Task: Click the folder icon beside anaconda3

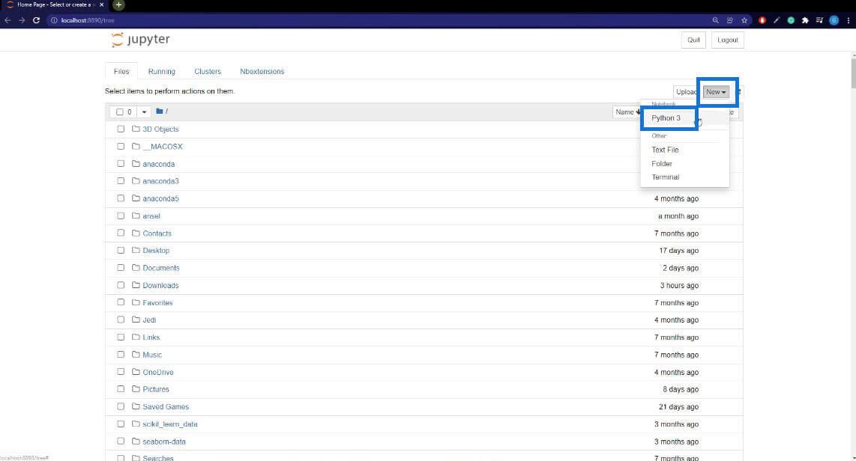Action: pyautogui.click(x=136, y=180)
